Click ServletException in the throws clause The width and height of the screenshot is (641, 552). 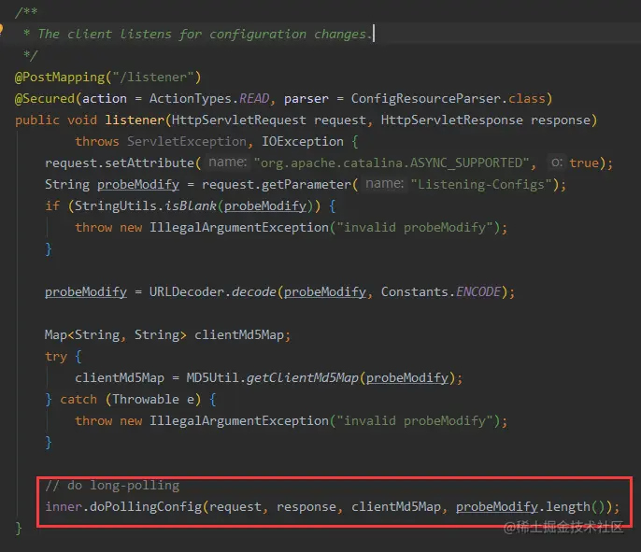click(187, 141)
